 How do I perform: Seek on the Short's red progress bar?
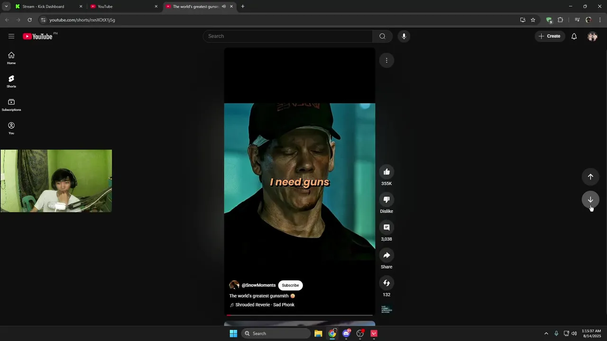[300, 315]
